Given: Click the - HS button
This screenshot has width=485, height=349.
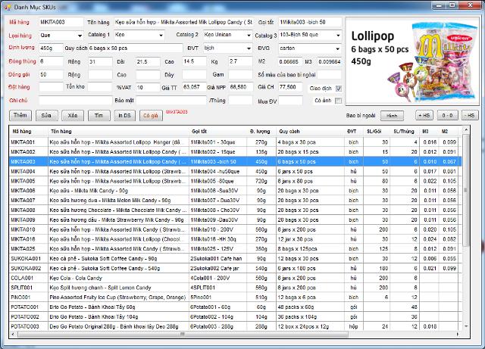Looking at the screenshot, I should (x=470, y=115).
